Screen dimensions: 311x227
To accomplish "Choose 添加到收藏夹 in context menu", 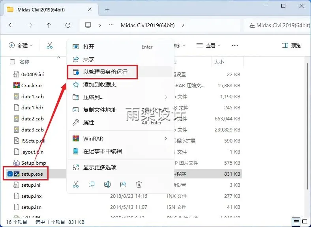I will tap(120, 85).
